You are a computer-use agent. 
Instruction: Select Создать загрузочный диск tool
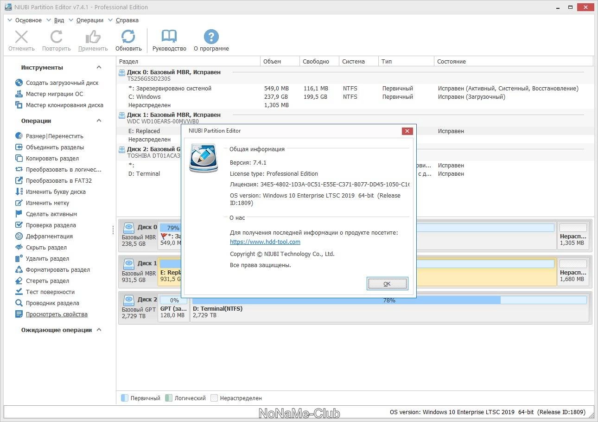pos(62,83)
